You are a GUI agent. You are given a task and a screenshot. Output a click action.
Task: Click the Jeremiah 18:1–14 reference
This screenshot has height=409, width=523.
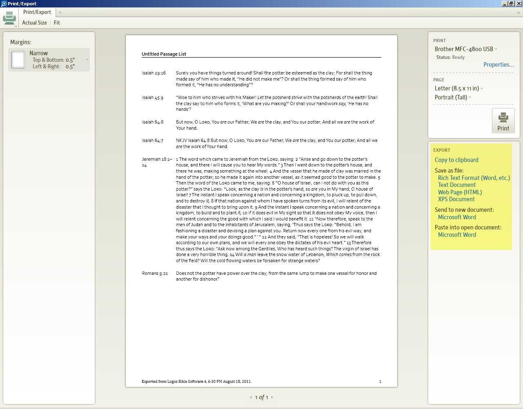tap(157, 162)
